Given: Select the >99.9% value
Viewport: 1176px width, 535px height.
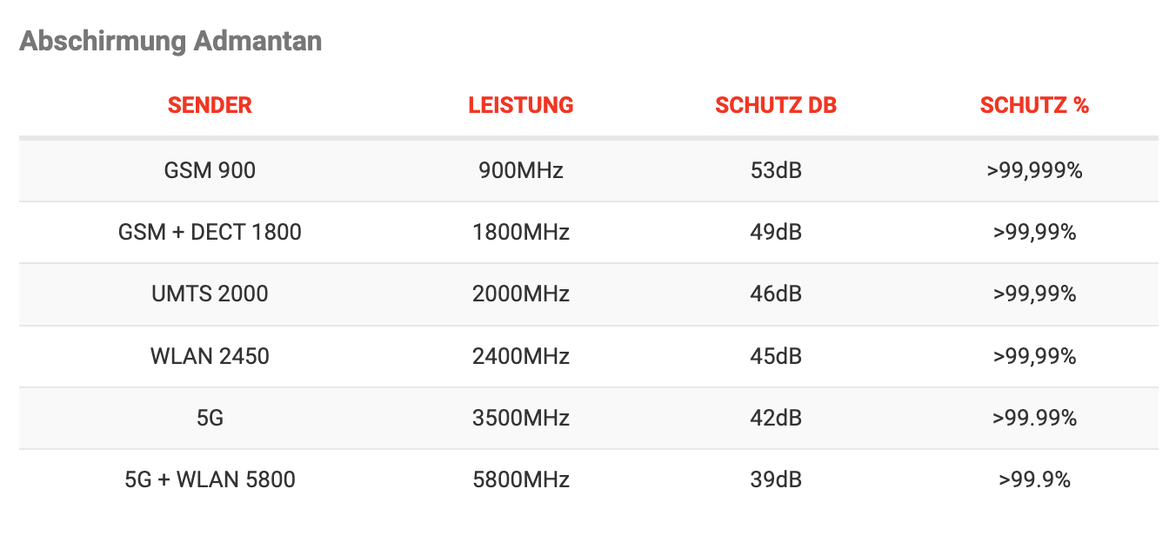Looking at the screenshot, I should click(1034, 479).
